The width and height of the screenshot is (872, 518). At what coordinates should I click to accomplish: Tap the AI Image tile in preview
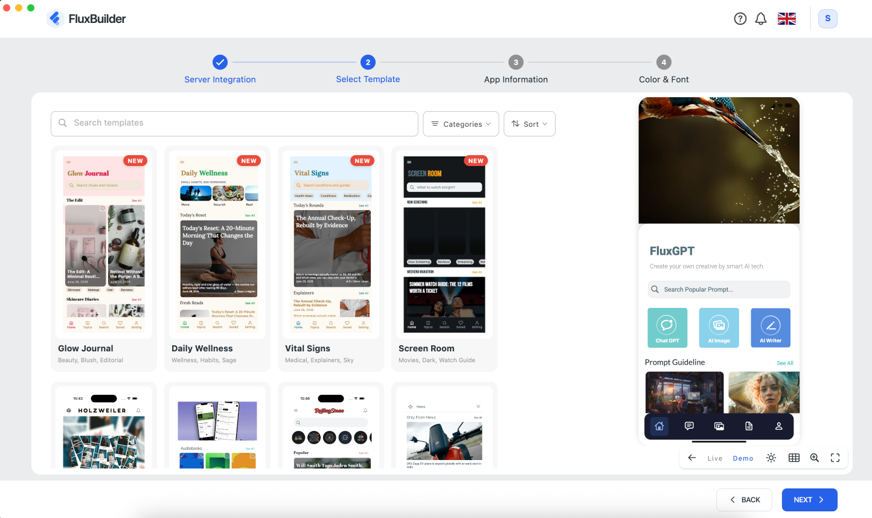click(x=719, y=328)
